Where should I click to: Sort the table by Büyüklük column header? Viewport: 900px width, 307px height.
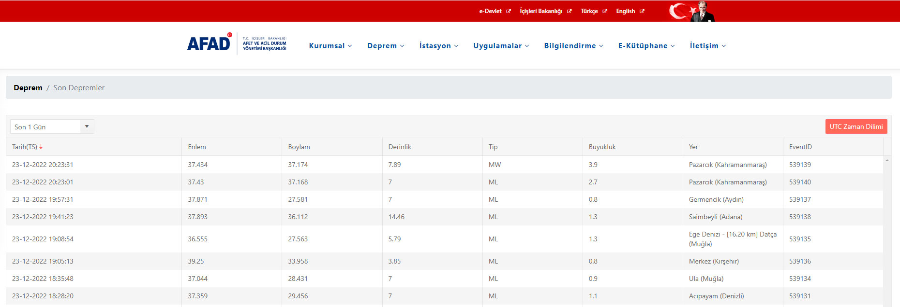click(x=602, y=147)
